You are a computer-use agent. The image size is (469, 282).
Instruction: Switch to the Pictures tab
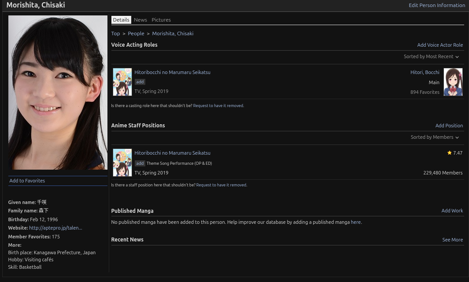(161, 20)
